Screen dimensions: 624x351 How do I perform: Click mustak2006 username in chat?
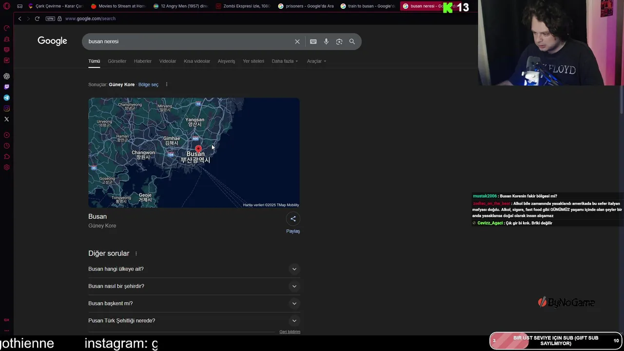pyautogui.click(x=485, y=196)
